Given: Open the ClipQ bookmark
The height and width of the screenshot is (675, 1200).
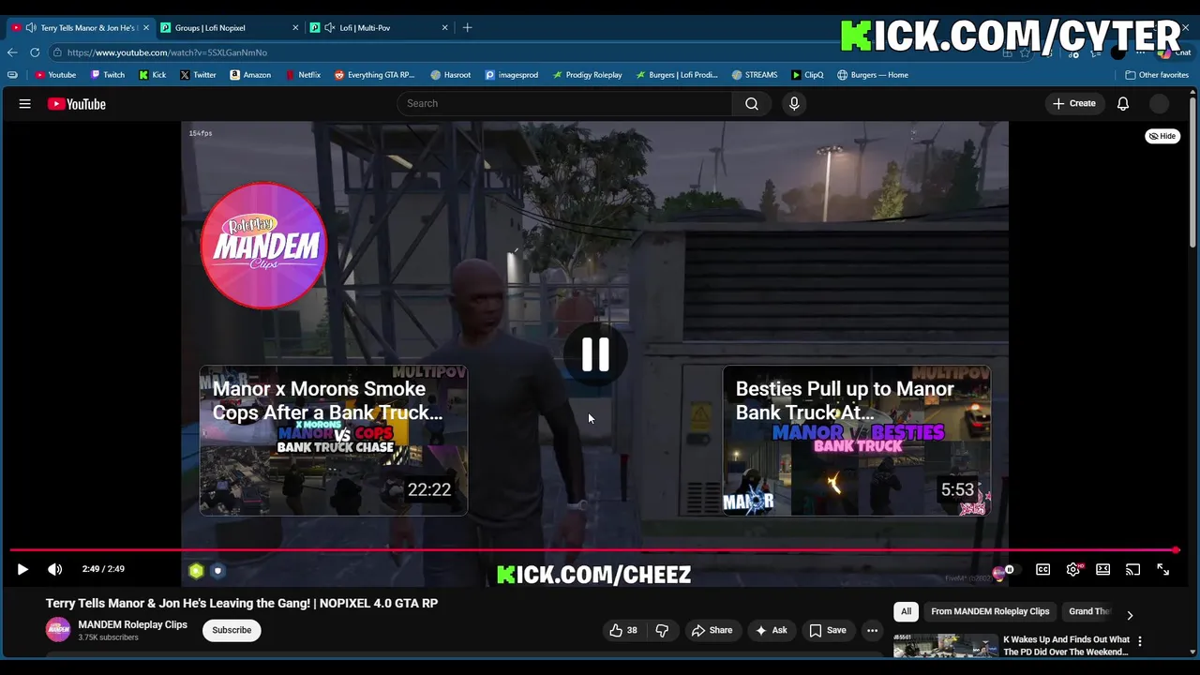Looking at the screenshot, I should tap(807, 75).
